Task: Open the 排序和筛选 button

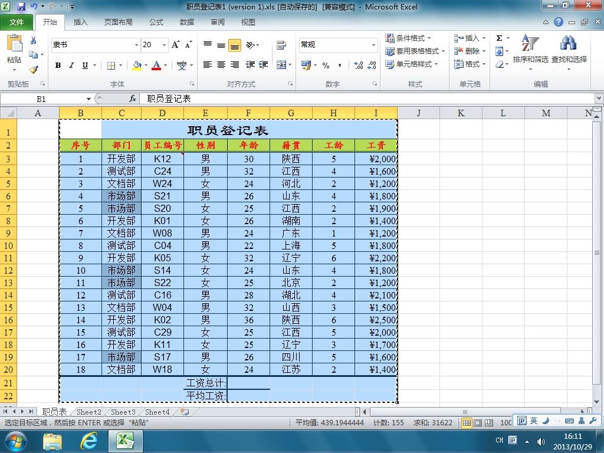Action: pyautogui.click(x=530, y=52)
